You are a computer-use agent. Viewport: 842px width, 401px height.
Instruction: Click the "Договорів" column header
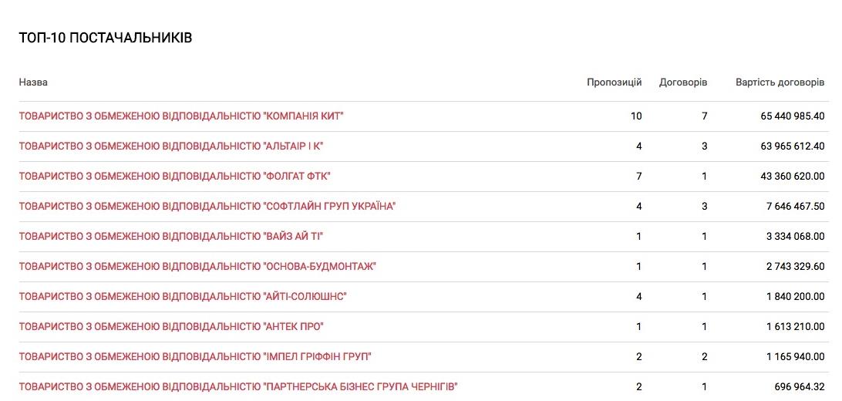click(x=683, y=83)
